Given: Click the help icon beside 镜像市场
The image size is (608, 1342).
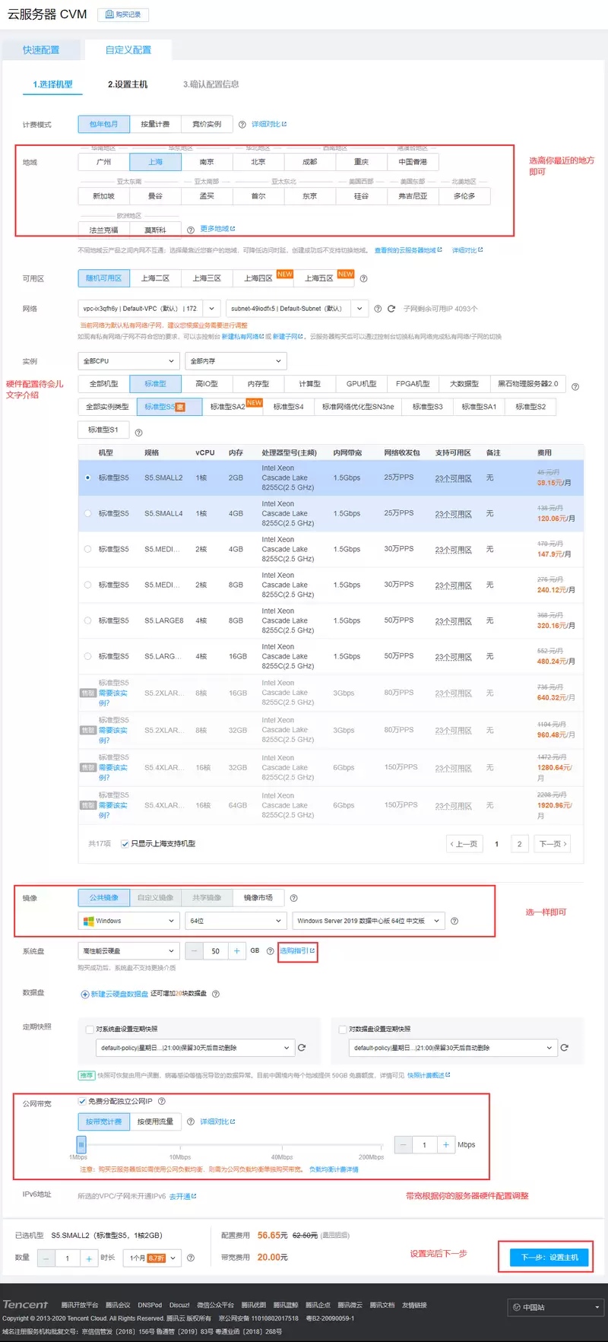Looking at the screenshot, I should (x=293, y=898).
